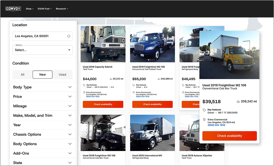Expand the Body Options filter
The image size is (274, 166).
tap(42, 144)
